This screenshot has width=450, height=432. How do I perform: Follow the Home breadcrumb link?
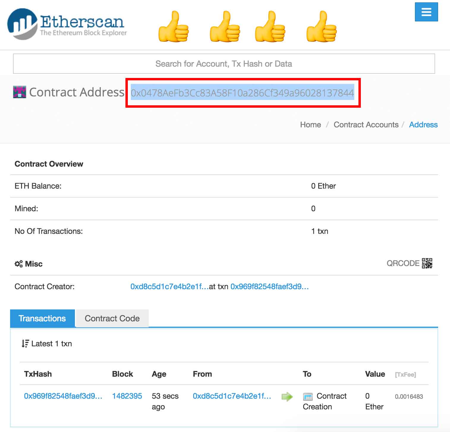(311, 125)
